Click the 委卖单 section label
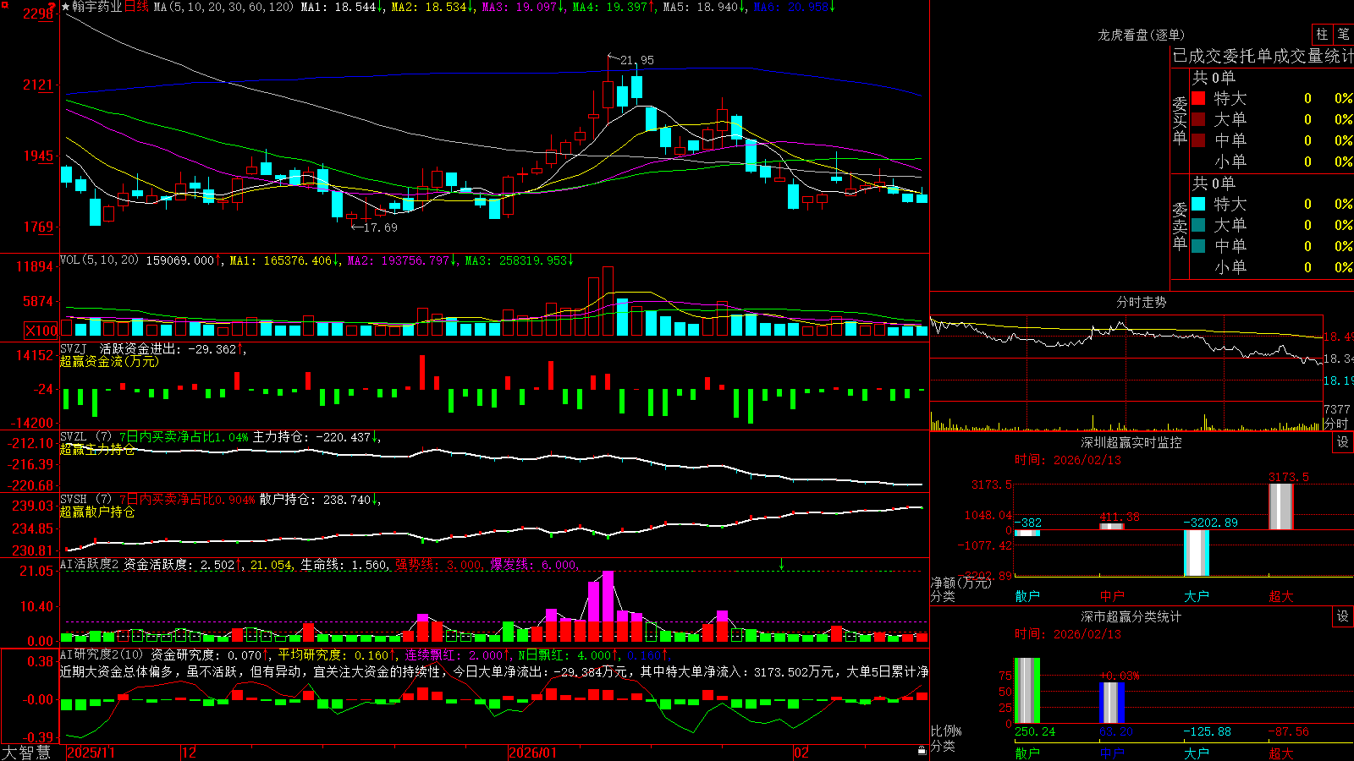 tap(1180, 226)
